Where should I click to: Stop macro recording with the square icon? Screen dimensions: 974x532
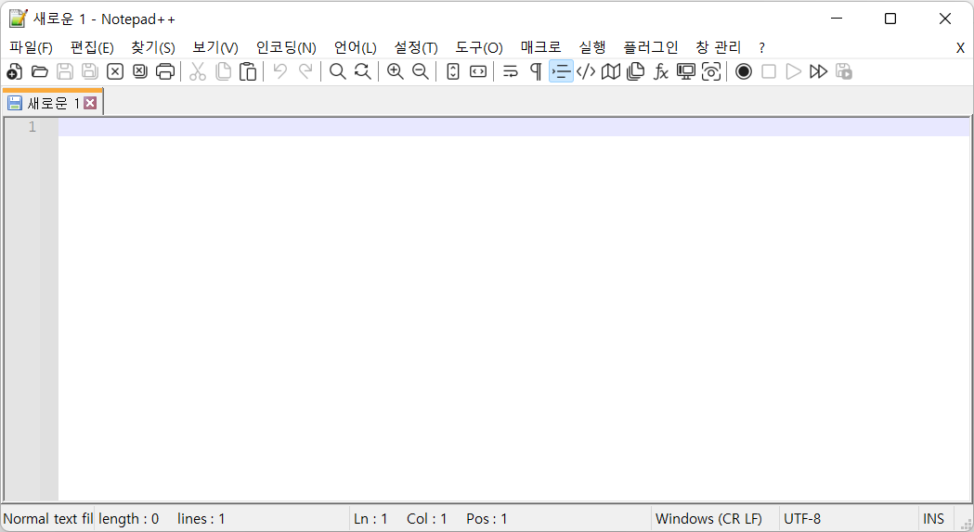point(769,72)
